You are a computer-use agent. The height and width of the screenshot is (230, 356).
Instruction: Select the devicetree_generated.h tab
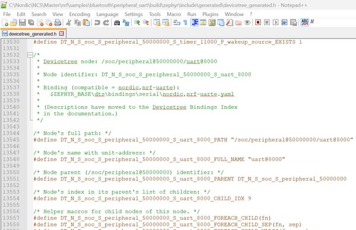click(x=33, y=34)
